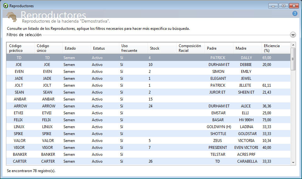302x179 pixels.
Task: Open the blue help question-mark icon
Action: pos(295,13)
